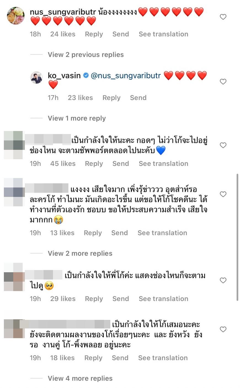Click the vertical scrollbar on the right
The width and height of the screenshot is (240, 388).
(238, 237)
